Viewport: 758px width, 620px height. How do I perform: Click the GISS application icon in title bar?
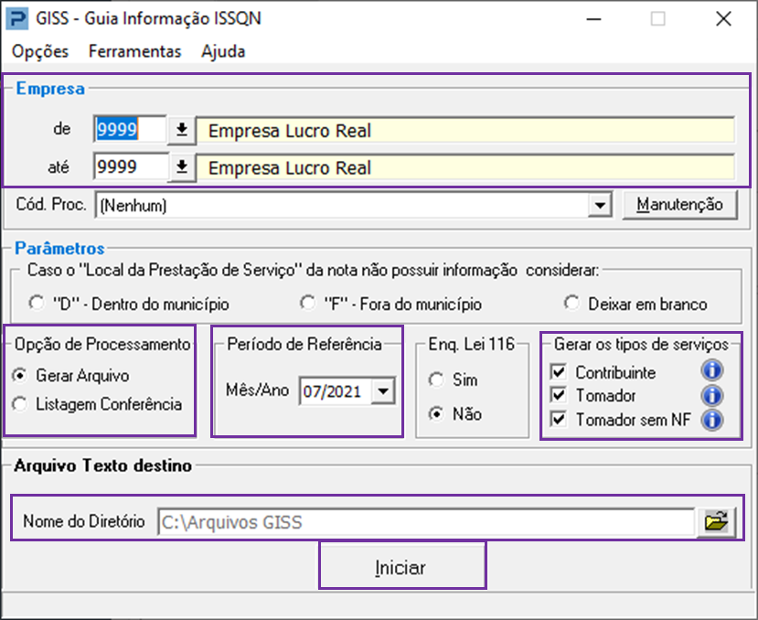pos(16,19)
